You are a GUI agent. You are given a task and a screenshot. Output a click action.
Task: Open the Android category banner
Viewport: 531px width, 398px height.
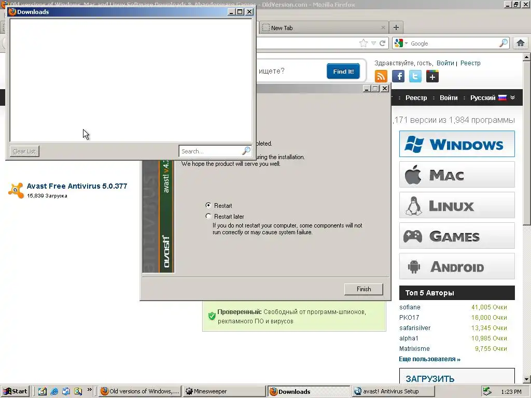(457, 266)
